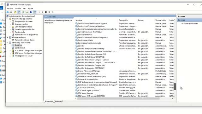Select Administración de discos

(25, 40)
